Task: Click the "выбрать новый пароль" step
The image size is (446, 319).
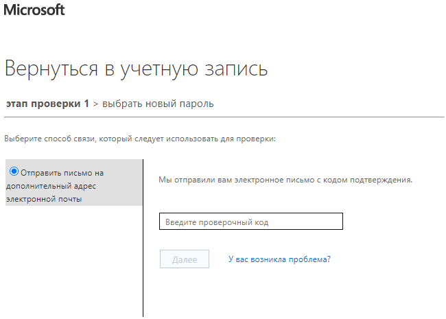Action: (158, 104)
